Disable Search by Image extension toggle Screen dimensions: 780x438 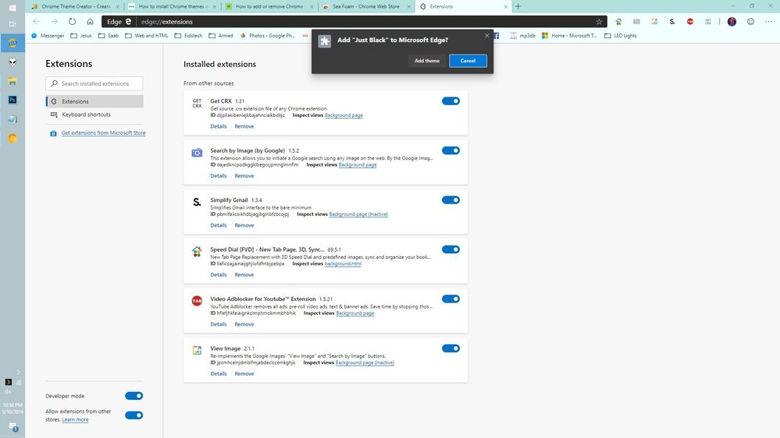tap(451, 150)
